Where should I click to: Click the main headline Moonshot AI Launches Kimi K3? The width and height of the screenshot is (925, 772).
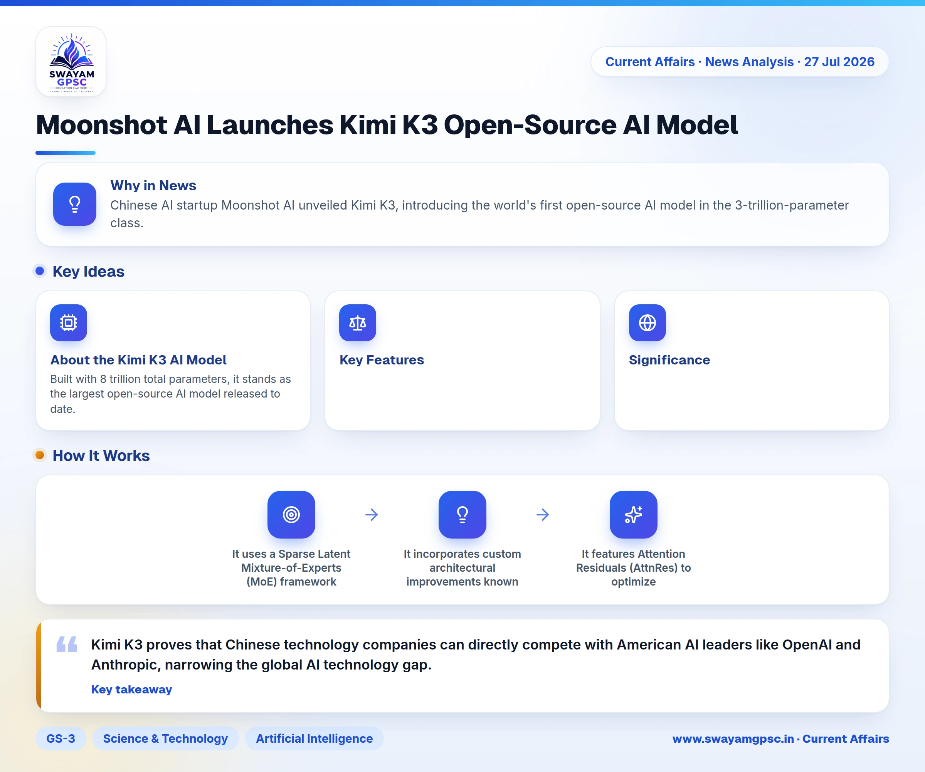click(x=386, y=124)
